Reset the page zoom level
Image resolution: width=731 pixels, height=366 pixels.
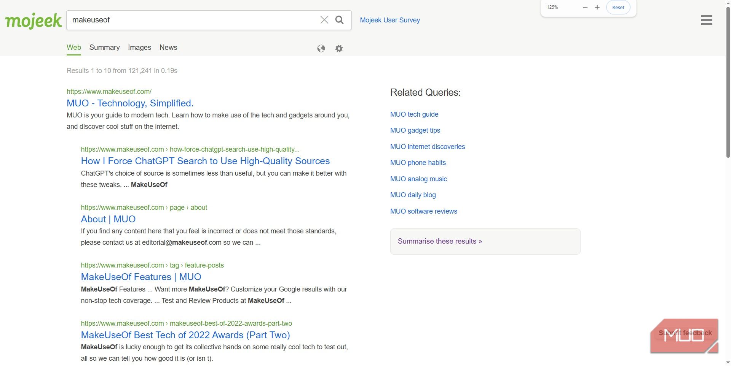point(618,7)
